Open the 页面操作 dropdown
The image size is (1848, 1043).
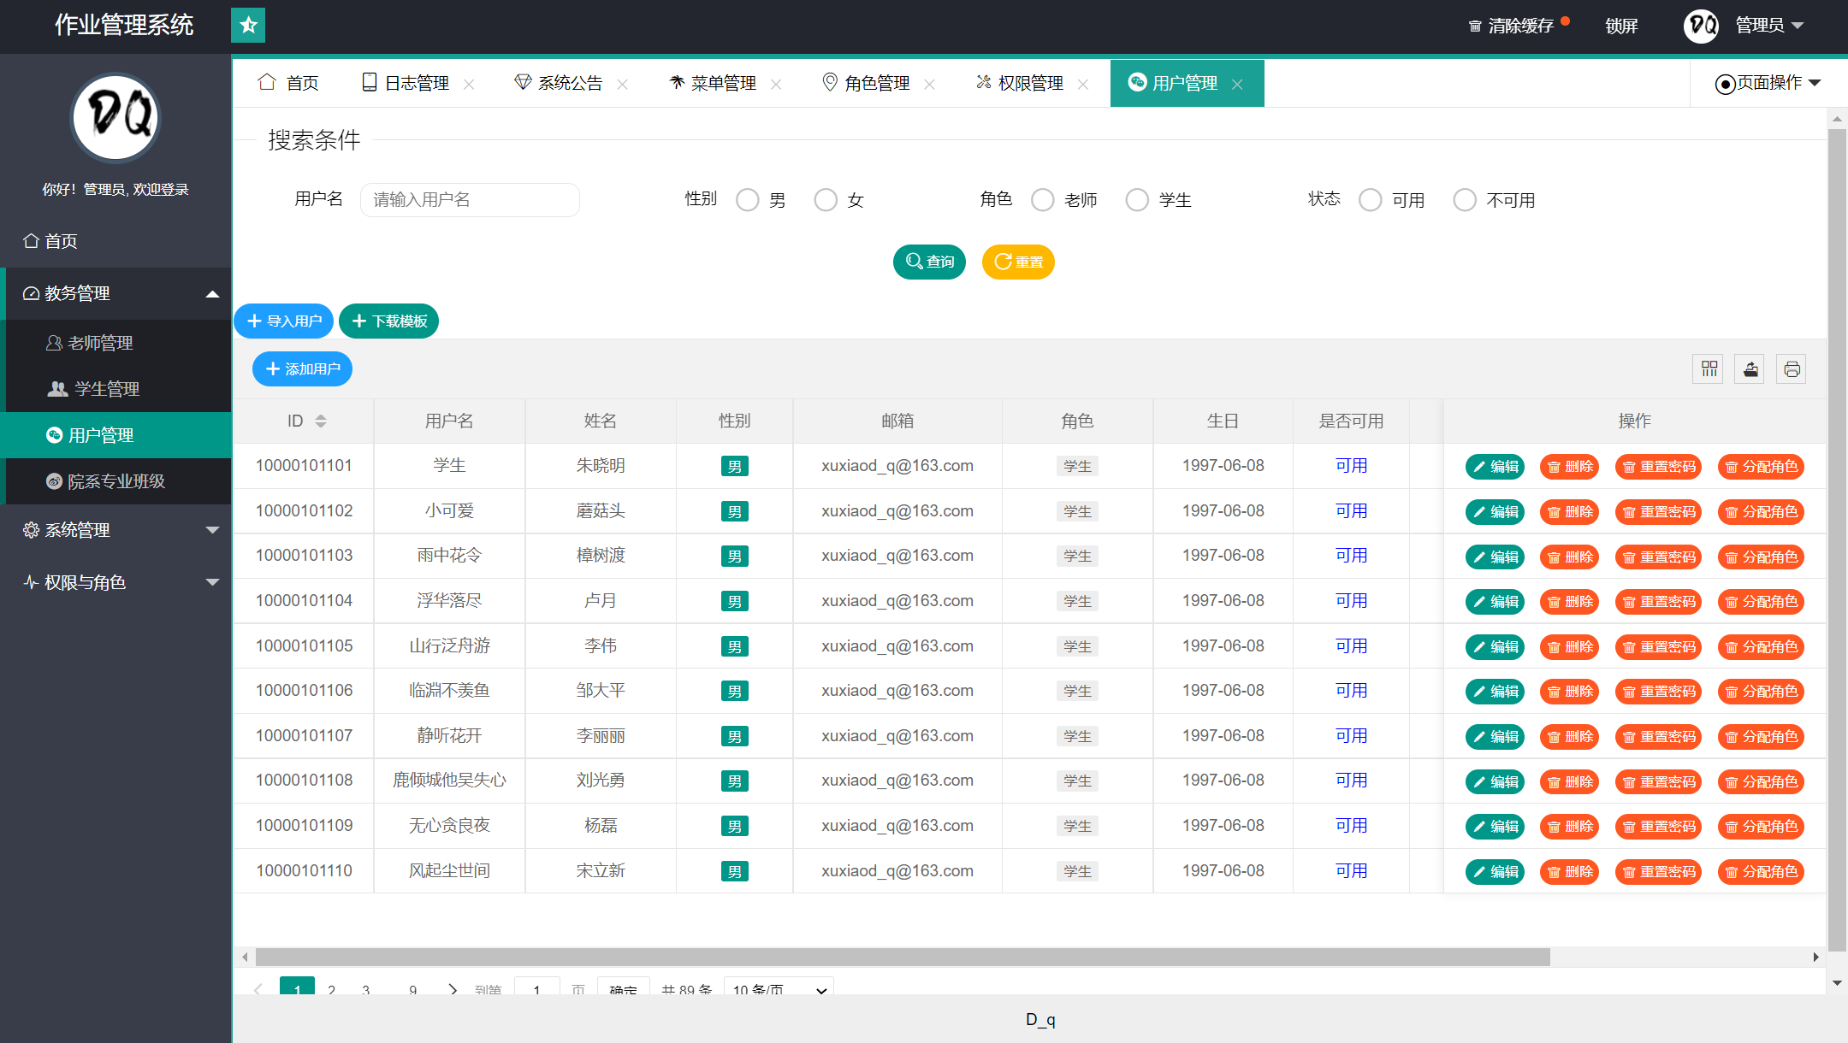click(1768, 83)
